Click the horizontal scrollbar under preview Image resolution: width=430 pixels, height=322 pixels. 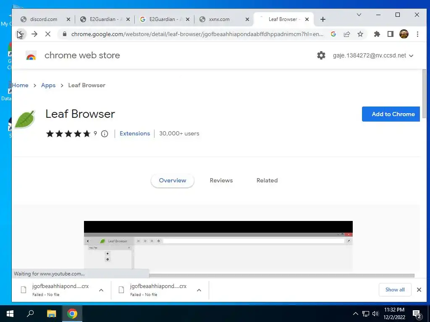coord(281,275)
